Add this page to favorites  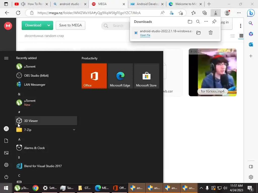(181, 13)
